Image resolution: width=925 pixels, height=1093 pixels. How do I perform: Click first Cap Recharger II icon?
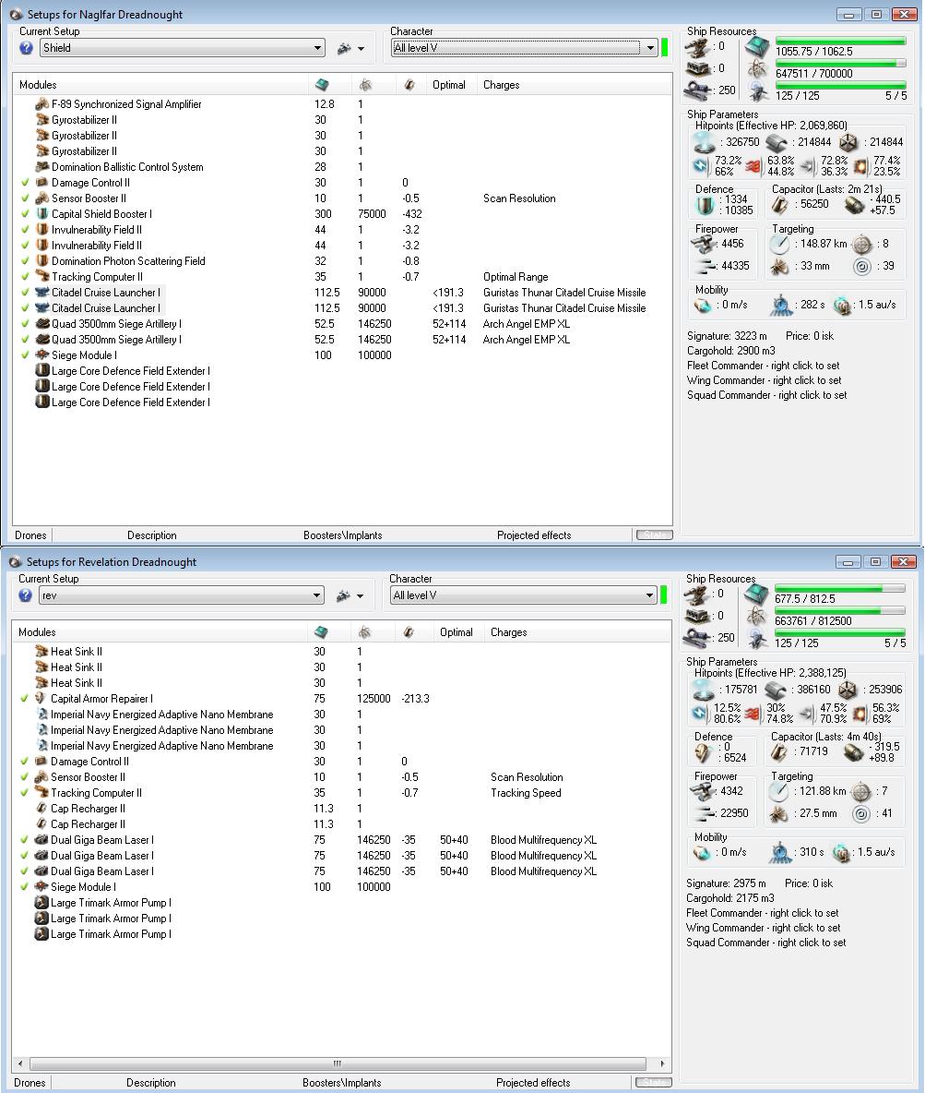tap(42, 808)
